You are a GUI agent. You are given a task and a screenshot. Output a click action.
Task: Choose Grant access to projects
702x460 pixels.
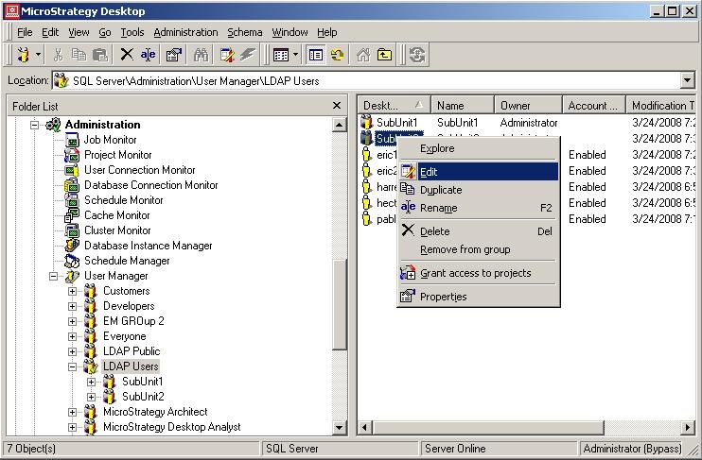pos(475,273)
